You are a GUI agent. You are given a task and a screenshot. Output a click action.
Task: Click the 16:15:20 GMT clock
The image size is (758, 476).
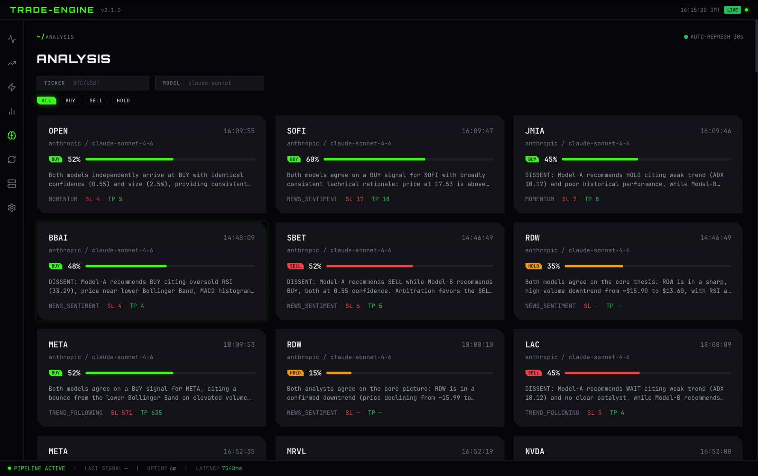[x=700, y=10]
